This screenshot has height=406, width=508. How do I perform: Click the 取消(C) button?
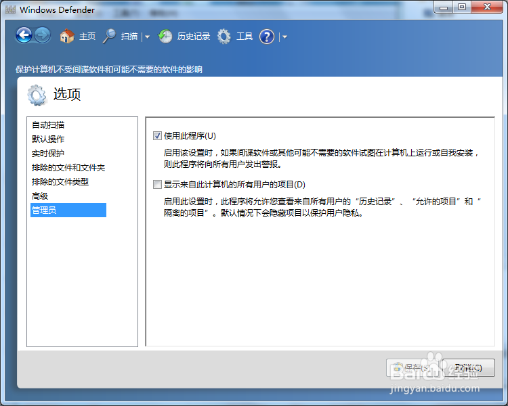(468, 368)
